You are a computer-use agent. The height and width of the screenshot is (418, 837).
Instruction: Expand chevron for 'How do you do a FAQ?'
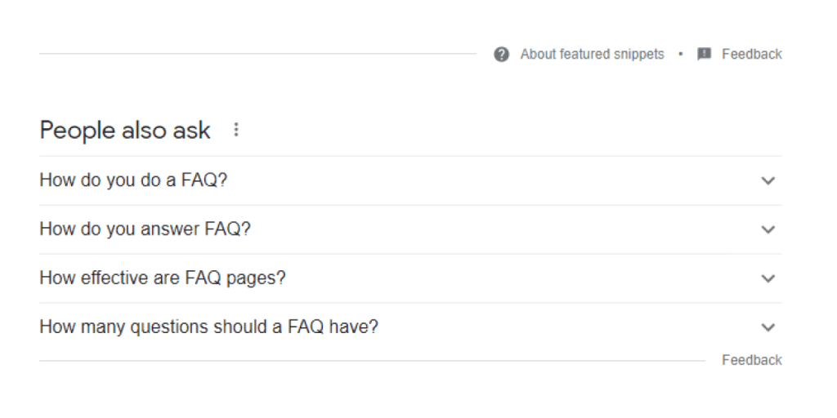tap(768, 180)
